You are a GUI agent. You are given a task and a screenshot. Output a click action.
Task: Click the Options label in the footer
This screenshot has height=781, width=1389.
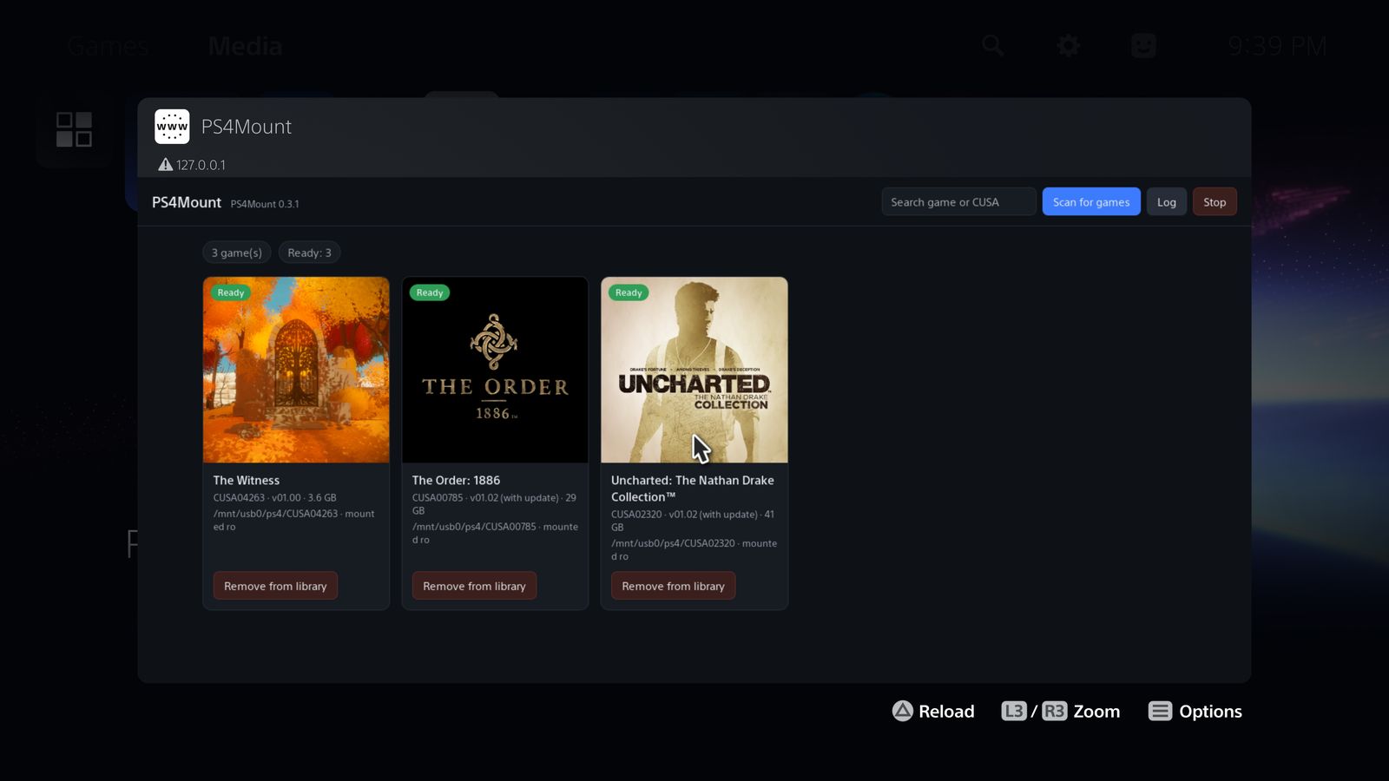[1210, 712]
